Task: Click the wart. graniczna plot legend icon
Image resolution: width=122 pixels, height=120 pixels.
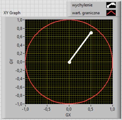Action: [111, 13]
